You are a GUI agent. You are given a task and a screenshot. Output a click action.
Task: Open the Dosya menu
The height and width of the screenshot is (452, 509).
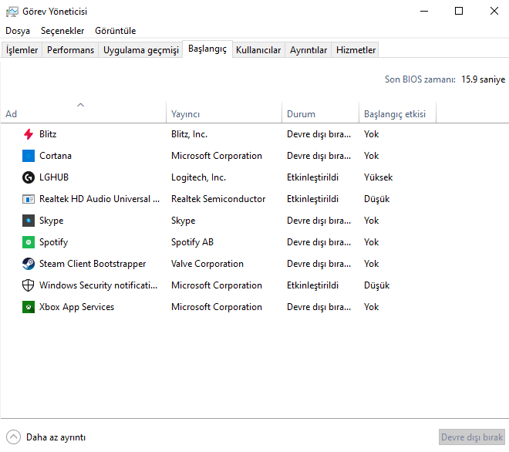[x=18, y=31]
